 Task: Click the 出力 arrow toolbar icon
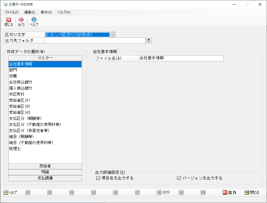click(x=21, y=20)
